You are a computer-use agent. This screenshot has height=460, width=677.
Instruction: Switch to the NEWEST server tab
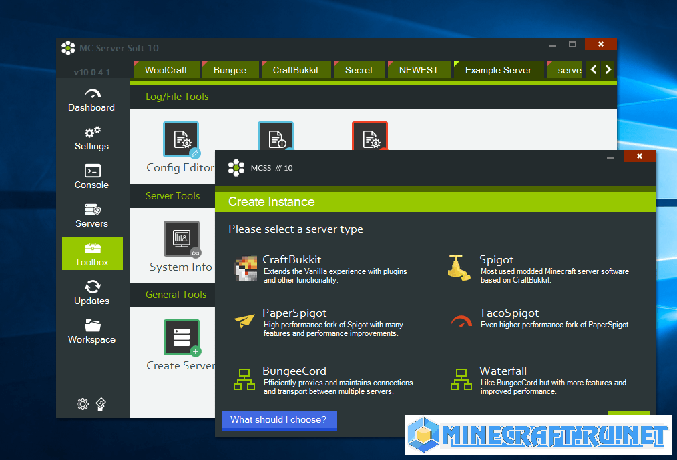419,70
